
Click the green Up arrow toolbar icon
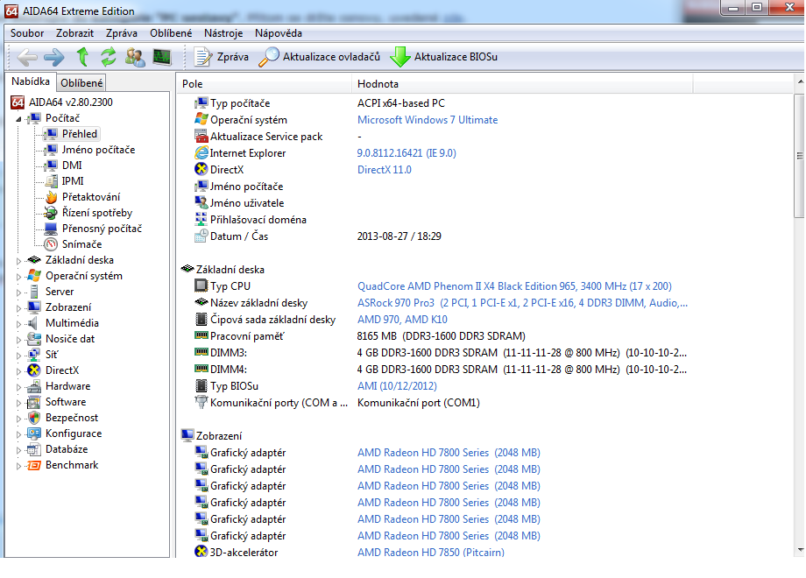click(82, 57)
